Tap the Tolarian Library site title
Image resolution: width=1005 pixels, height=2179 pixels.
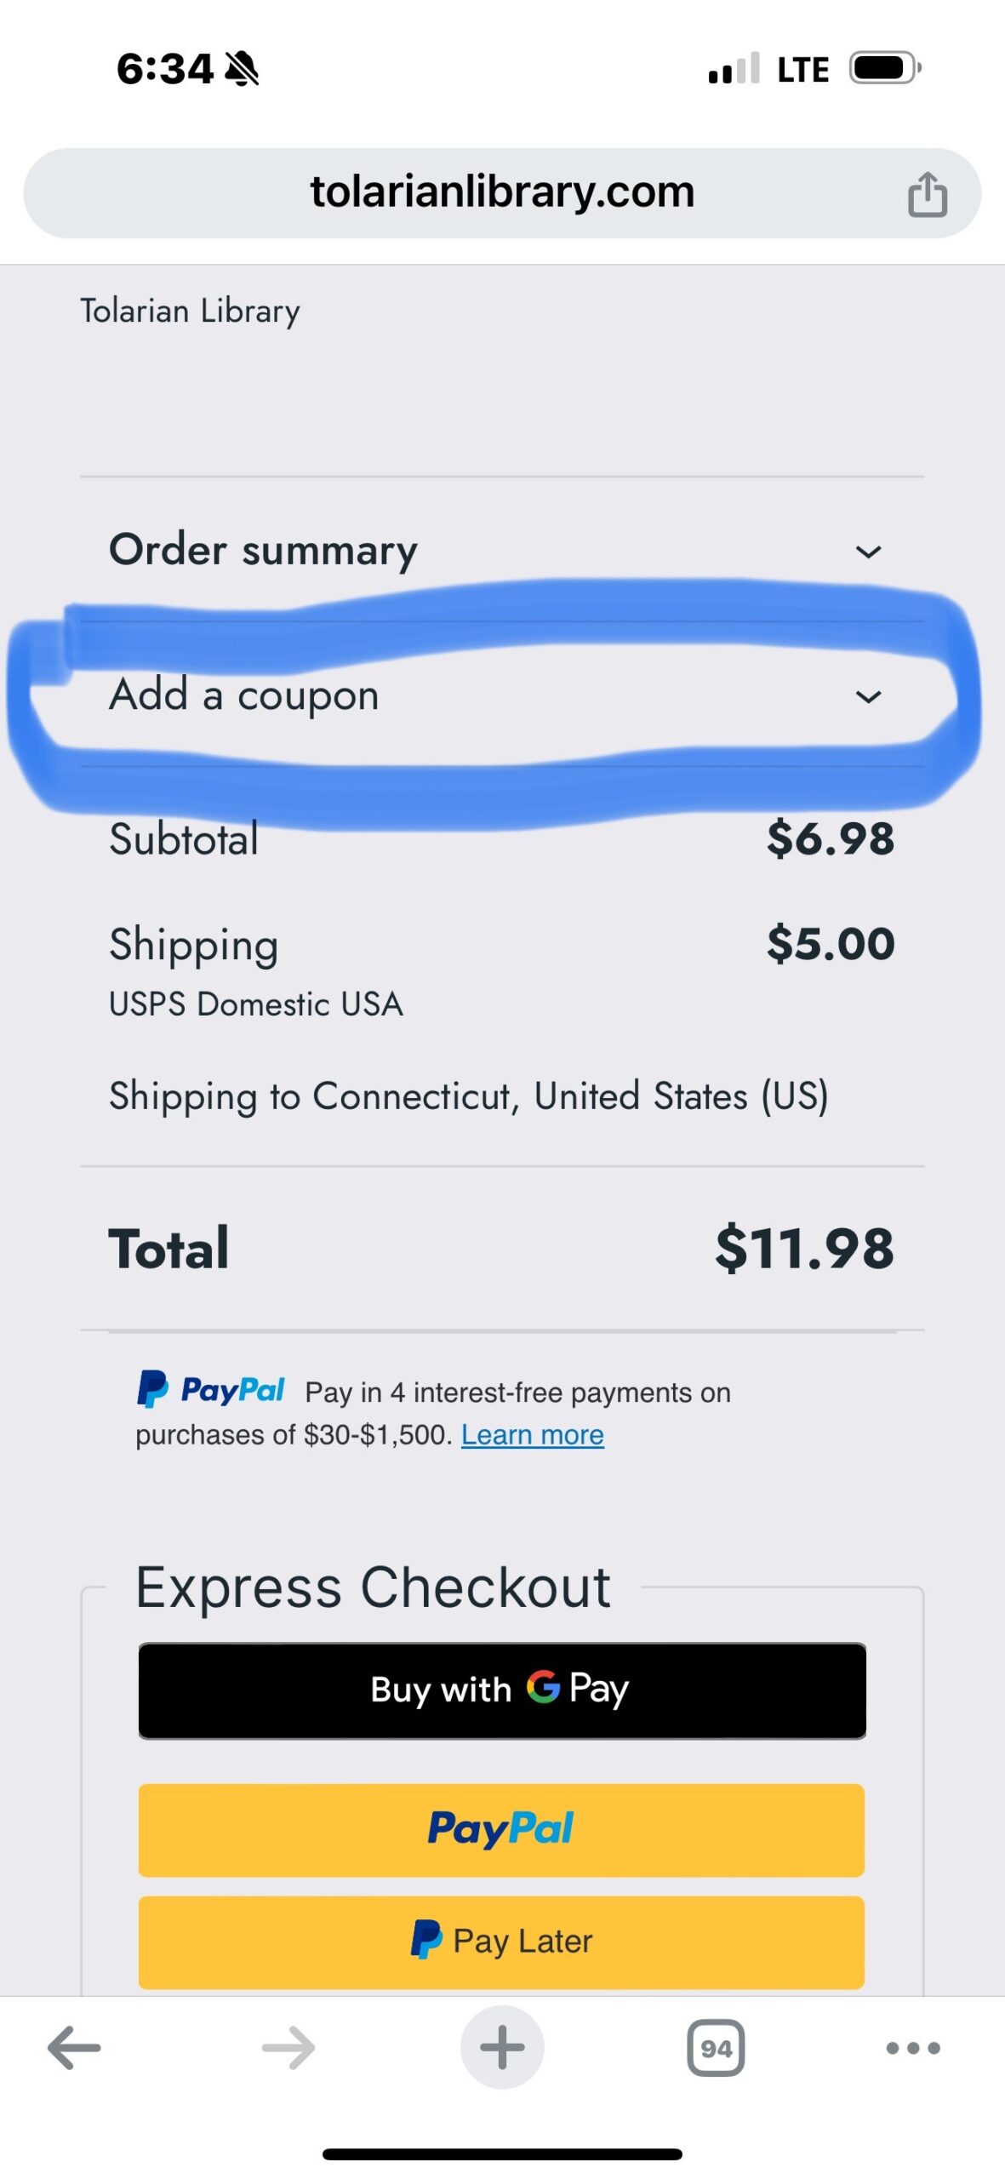(190, 312)
